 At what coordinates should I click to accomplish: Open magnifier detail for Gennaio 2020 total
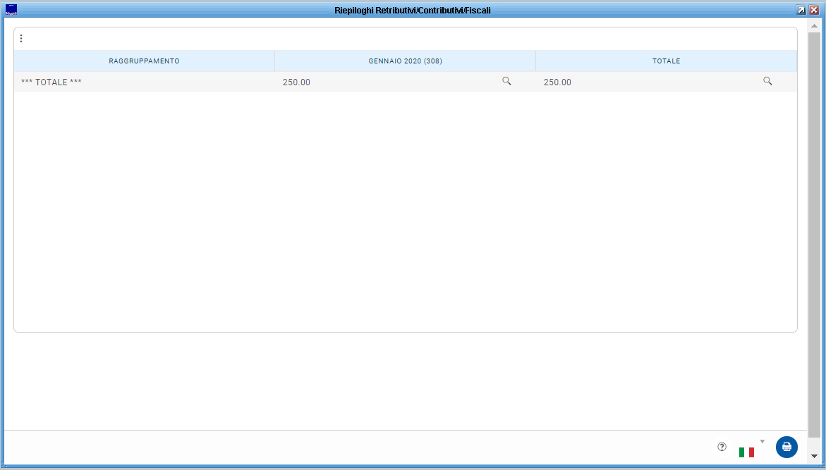click(506, 81)
